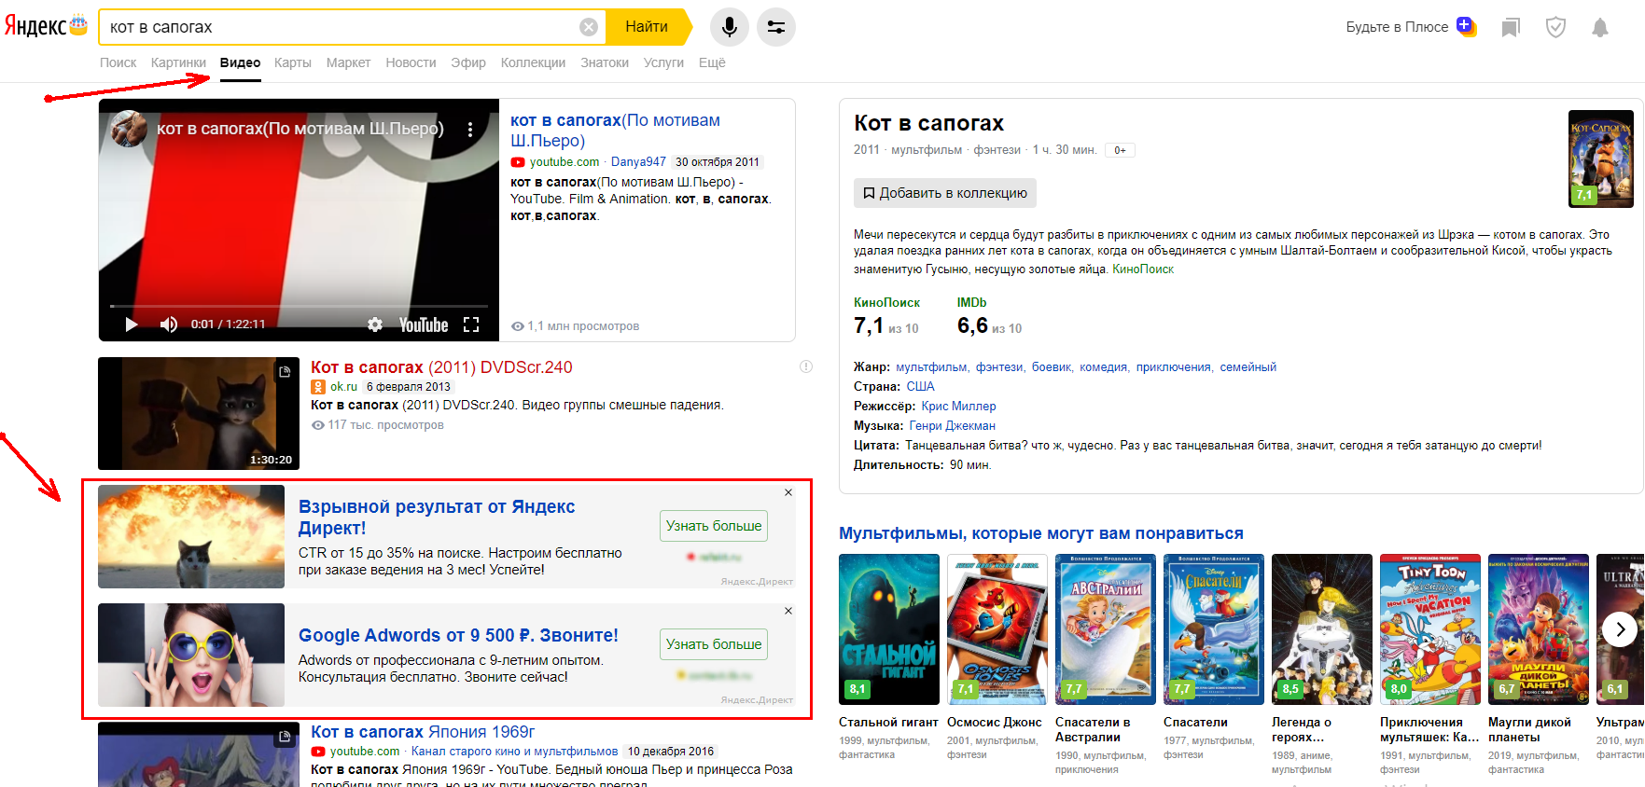Click the фэнтези genre link
Viewport: 1645px width, 787px height.
tap(998, 367)
